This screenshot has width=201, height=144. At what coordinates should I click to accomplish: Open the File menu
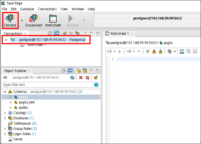click(4, 9)
